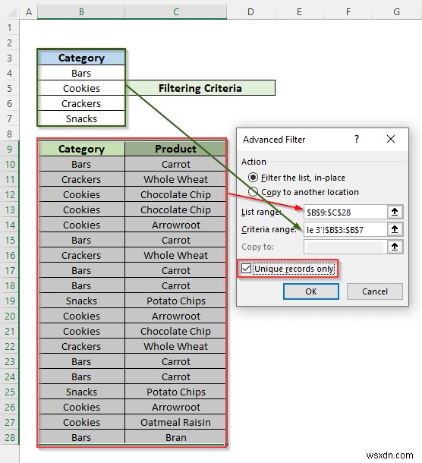The width and height of the screenshot is (422, 463).
Task: Click the collapse icon beside Criteria range
Action: (x=395, y=229)
